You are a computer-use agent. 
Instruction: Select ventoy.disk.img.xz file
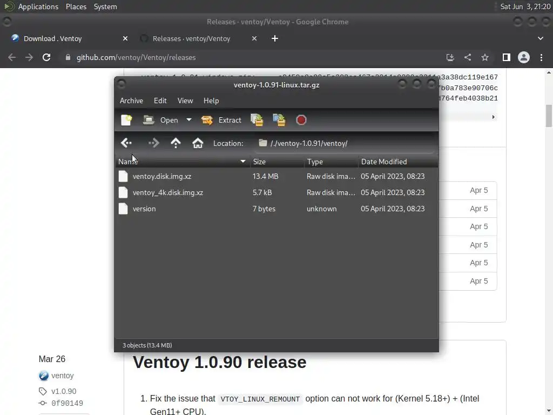(x=276, y=176)
